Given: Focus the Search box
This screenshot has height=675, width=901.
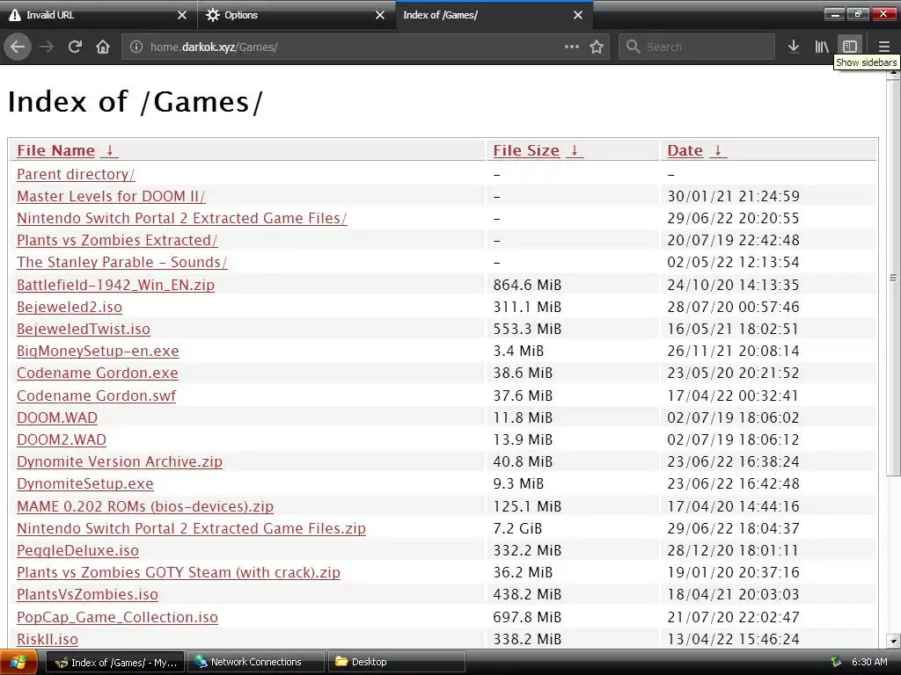Looking at the screenshot, I should coord(697,47).
